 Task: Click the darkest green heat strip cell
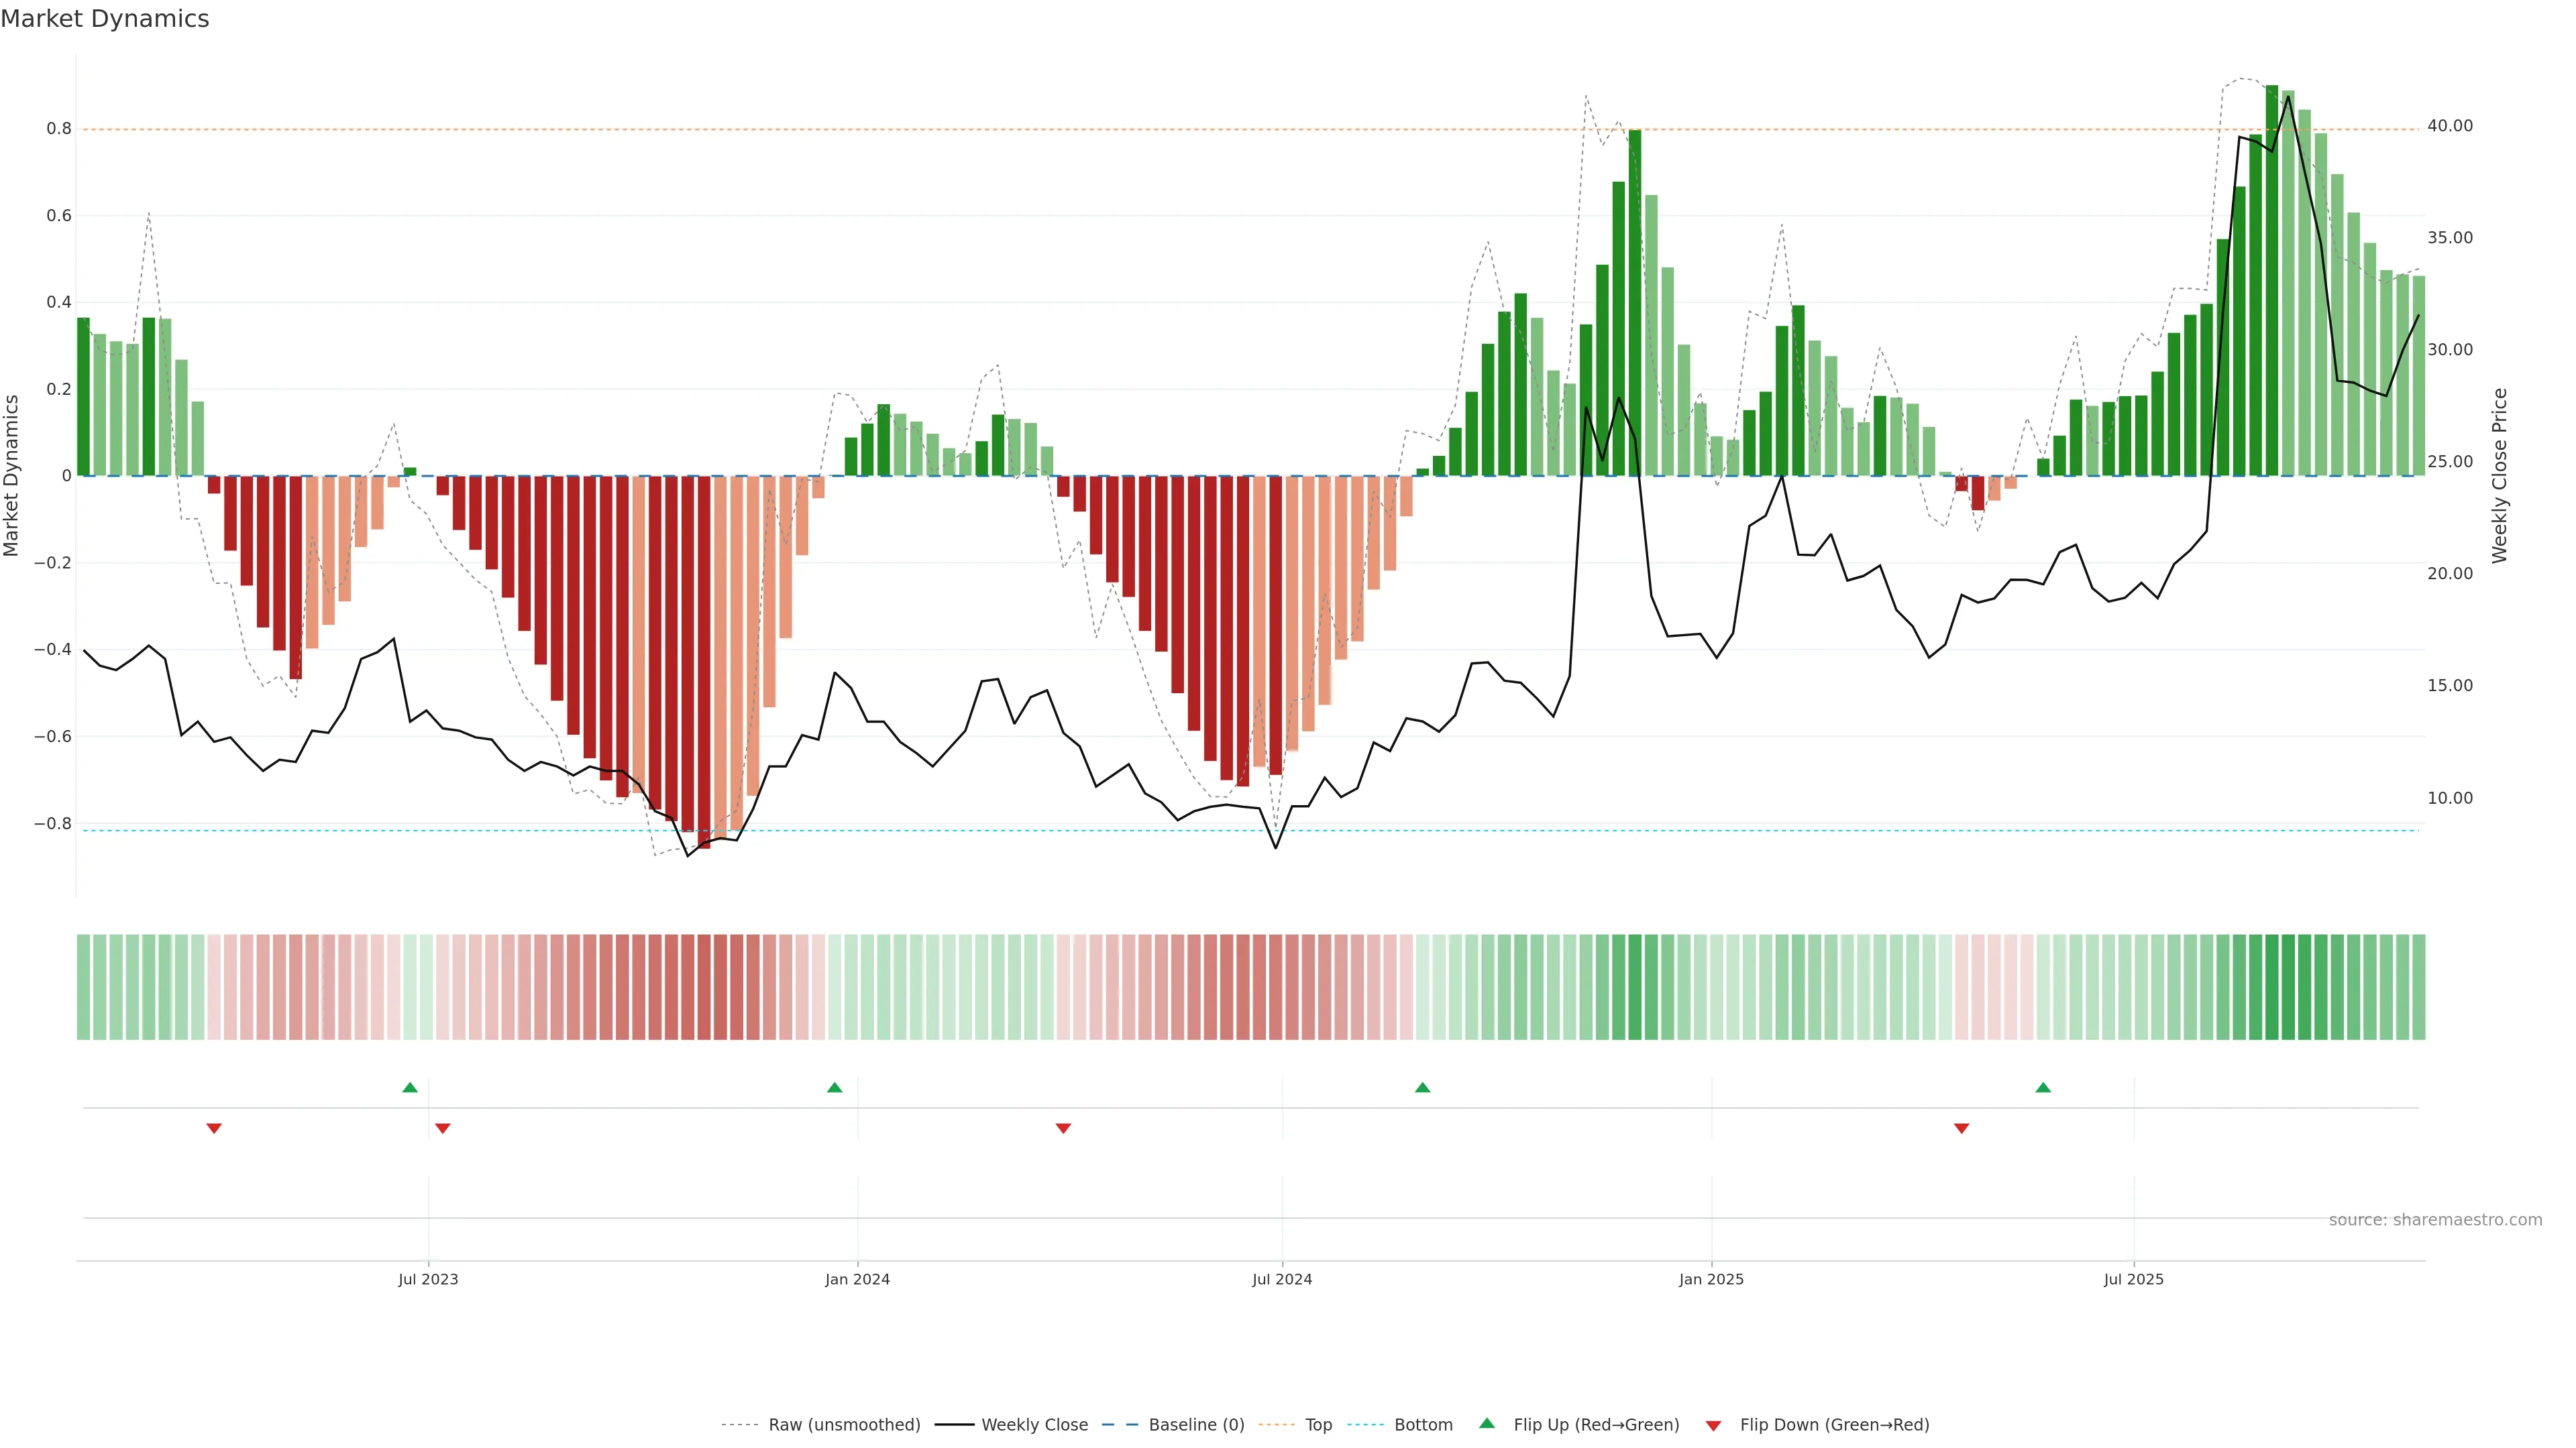pyautogui.click(x=2272, y=986)
